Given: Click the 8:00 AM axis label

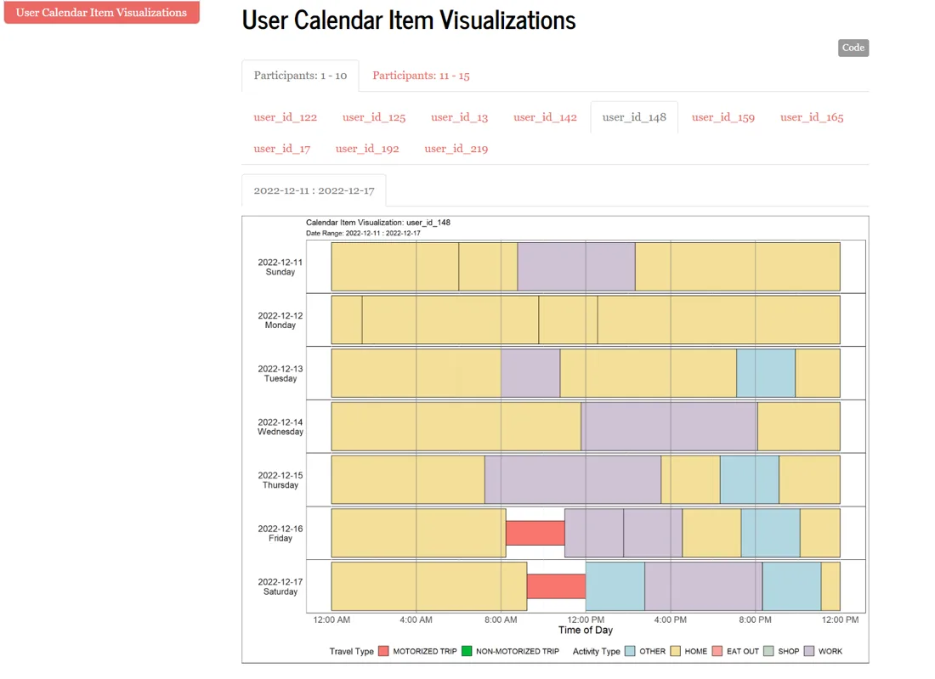Looking at the screenshot, I should (x=501, y=620).
